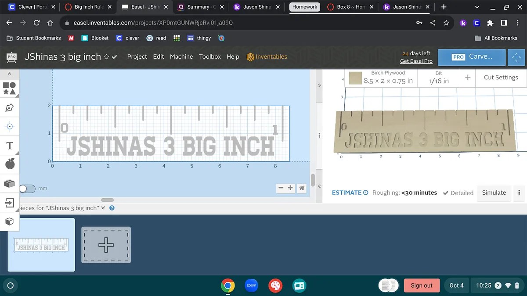Select the Shapes tool in the left toolbar
This screenshot has height=296, width=527.
pos(10,88)
